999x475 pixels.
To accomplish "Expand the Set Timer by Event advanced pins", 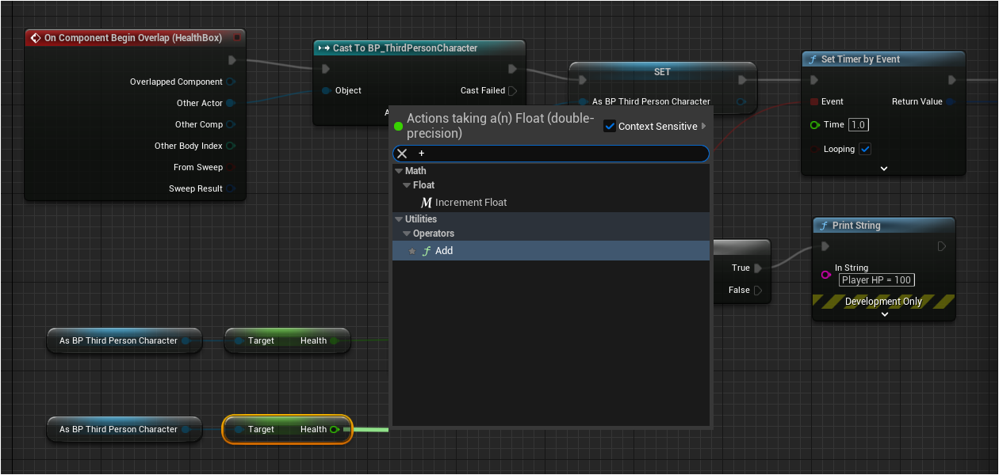I will [x=884, y=169].
